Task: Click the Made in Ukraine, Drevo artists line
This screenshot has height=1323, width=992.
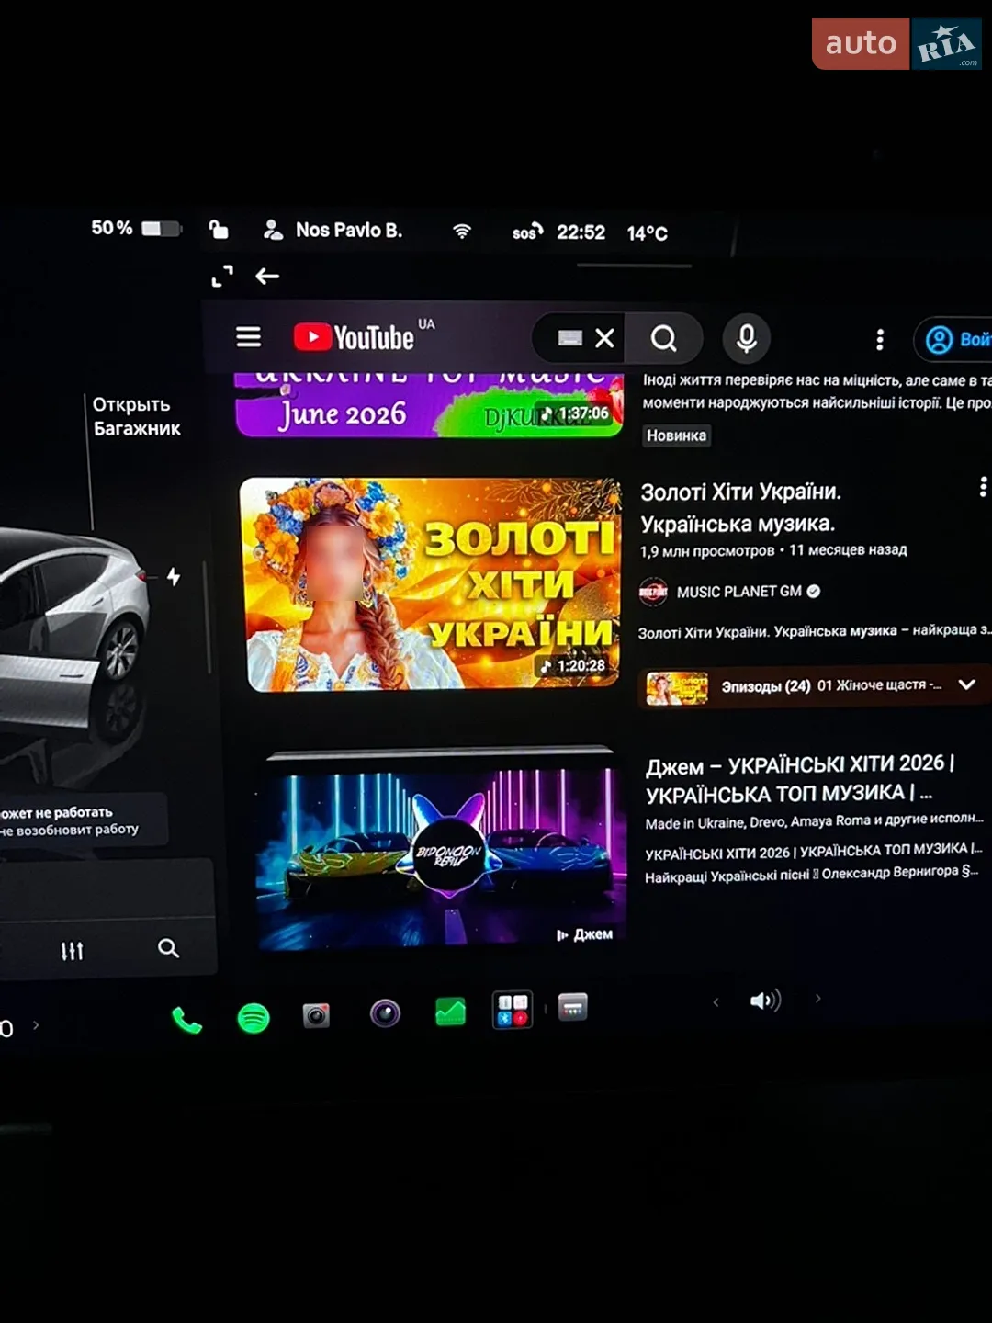Action: point(814,820)
